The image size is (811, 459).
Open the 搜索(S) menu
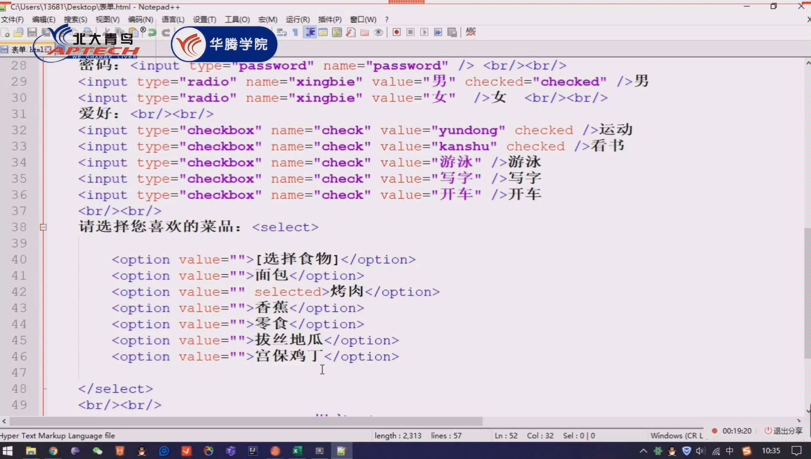pos(75,19)
